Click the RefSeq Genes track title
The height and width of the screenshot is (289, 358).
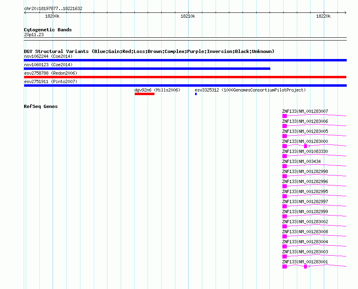[41, 106]
